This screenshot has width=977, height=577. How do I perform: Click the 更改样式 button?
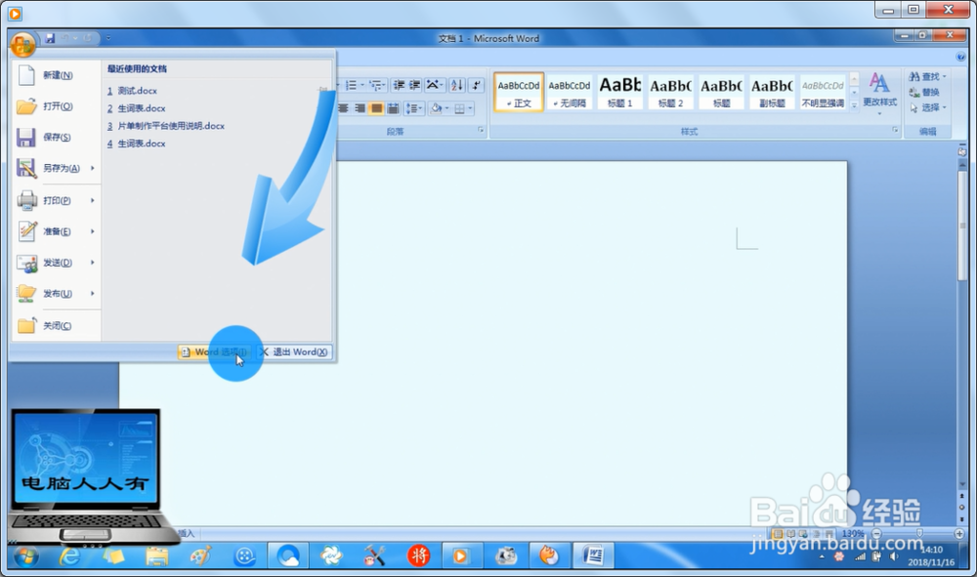click(x=880, y=92)
